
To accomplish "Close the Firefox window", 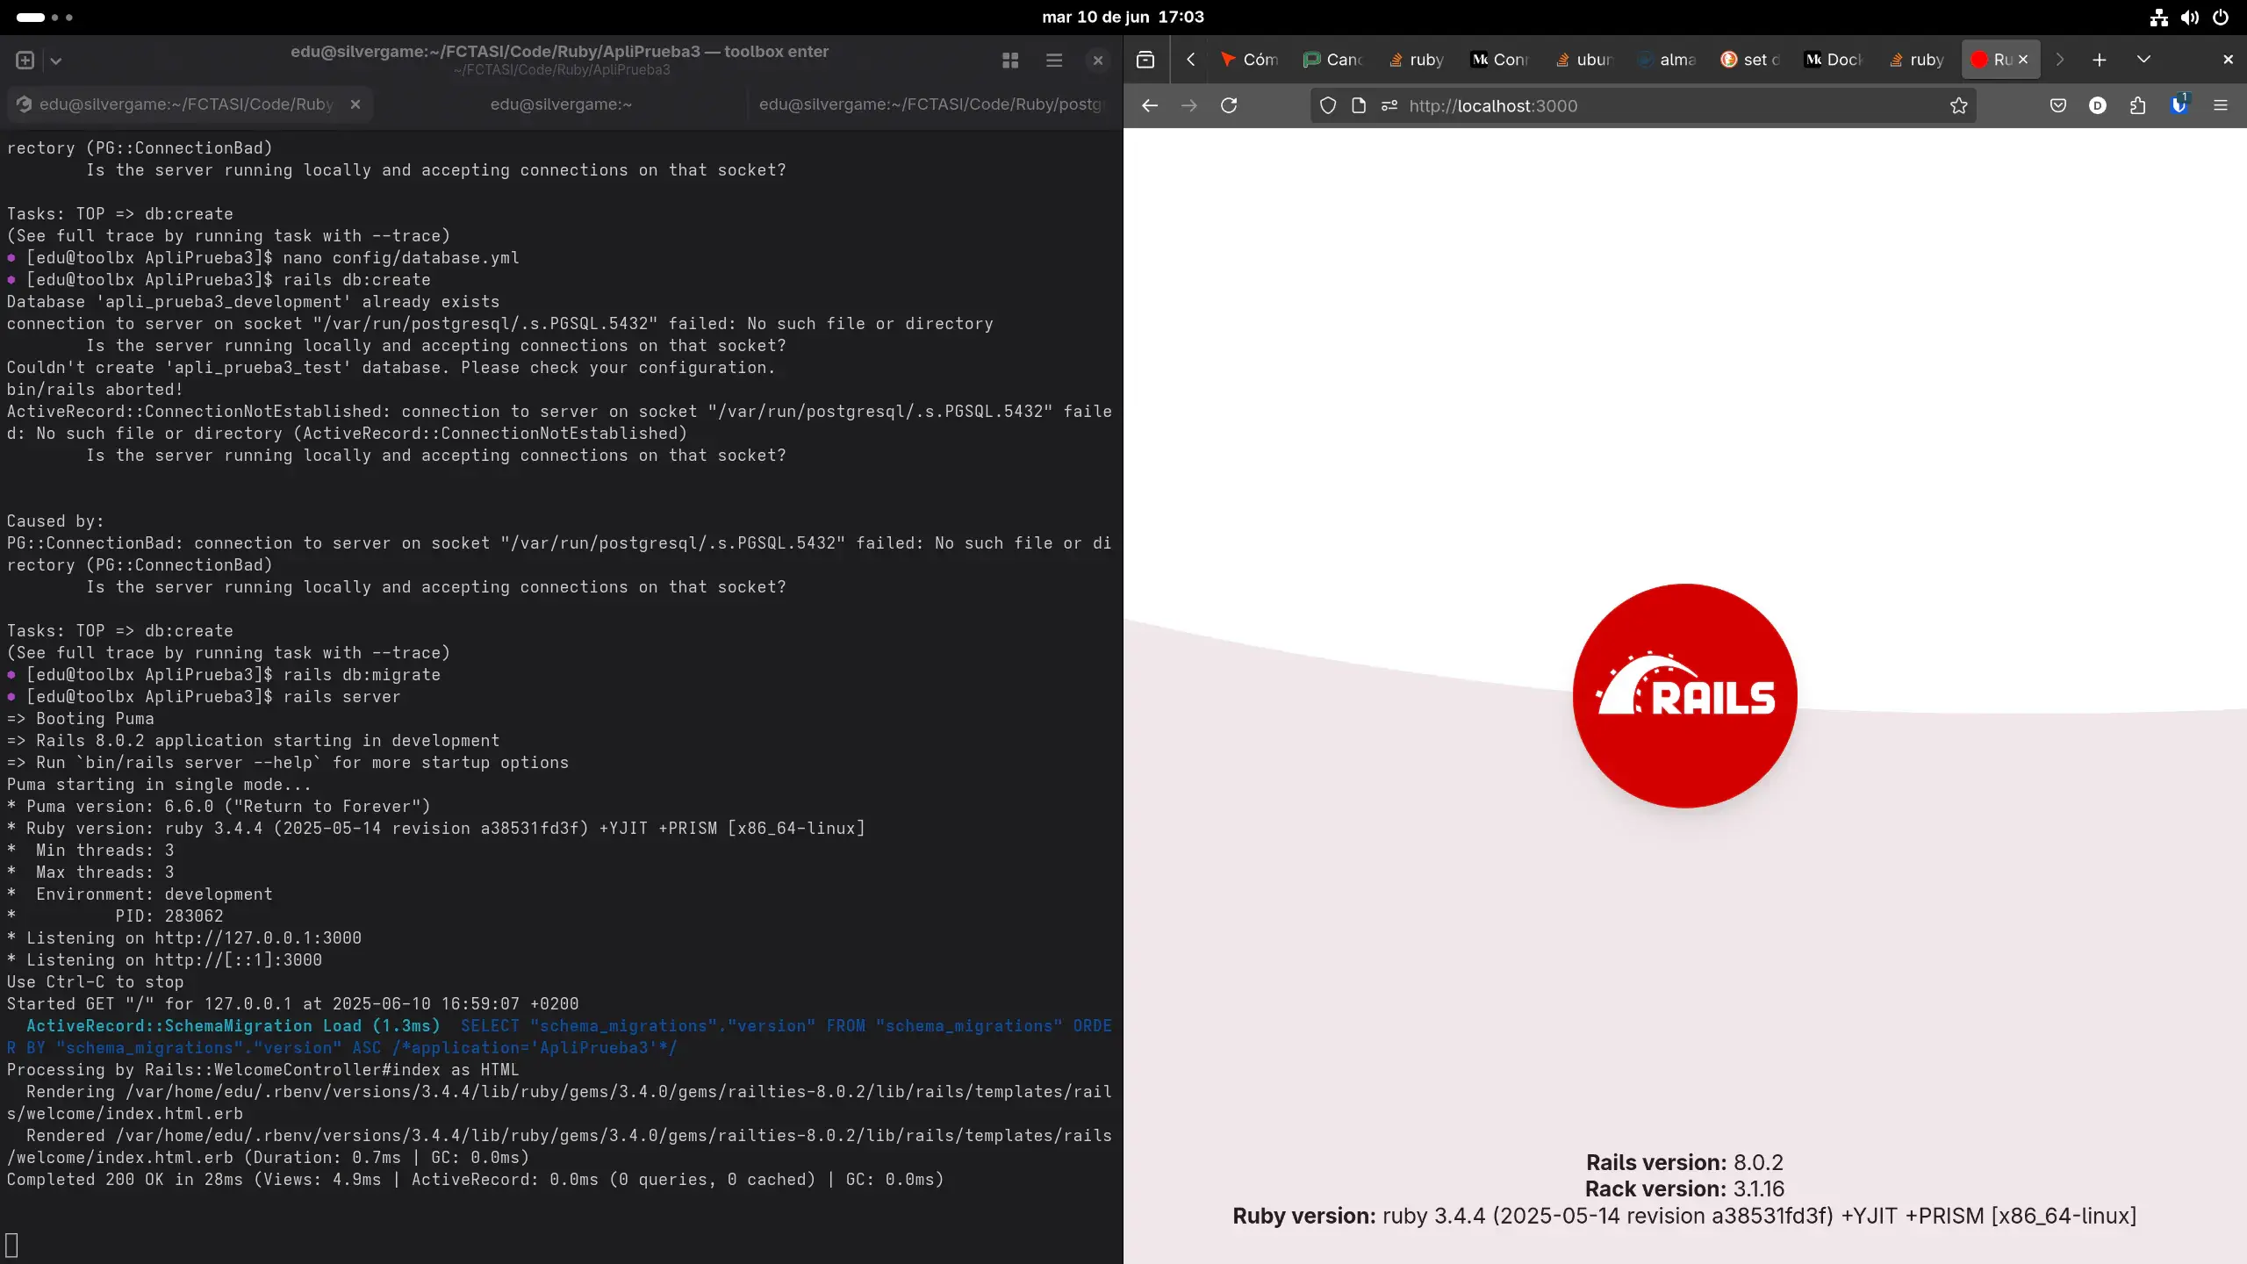I will (x=2228, y=60).
